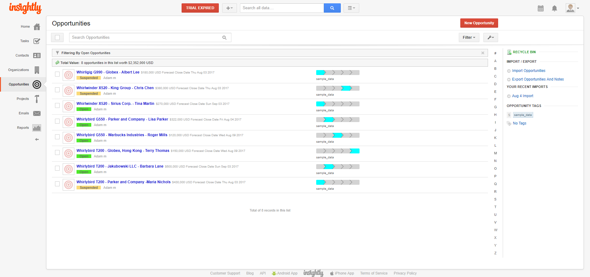590x277 pixels.
Task: Click the money icon beside Total Value
Action: 57,63
